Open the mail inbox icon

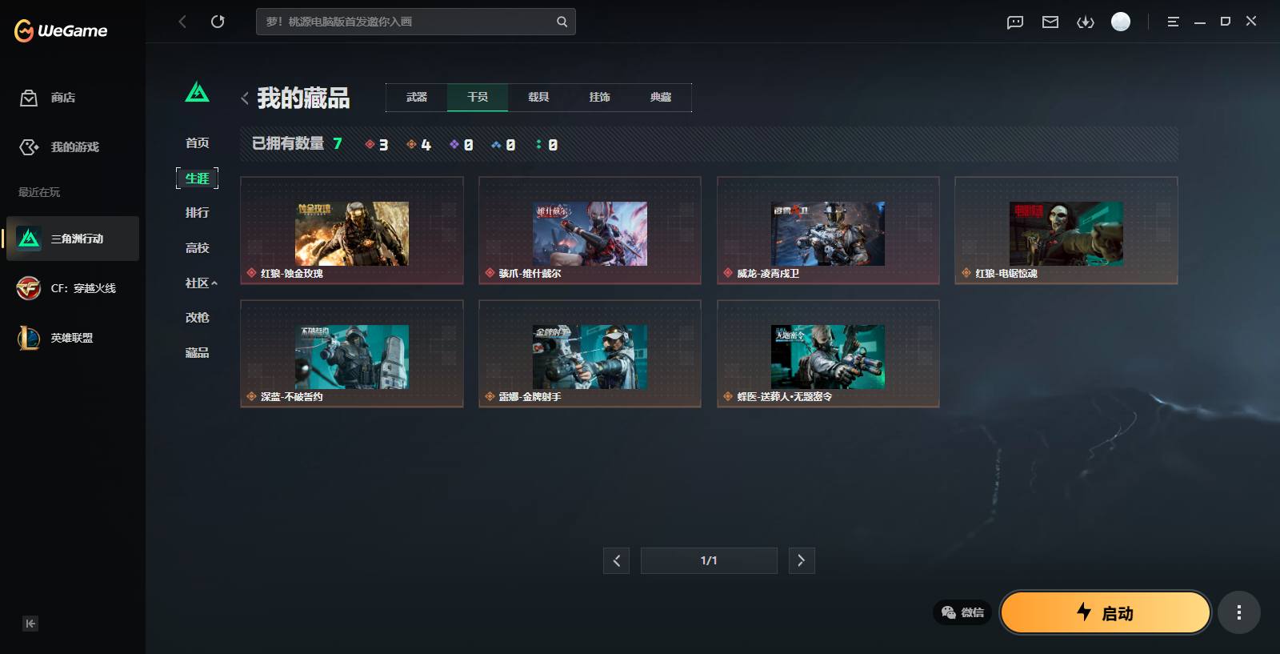(1050, 22)
